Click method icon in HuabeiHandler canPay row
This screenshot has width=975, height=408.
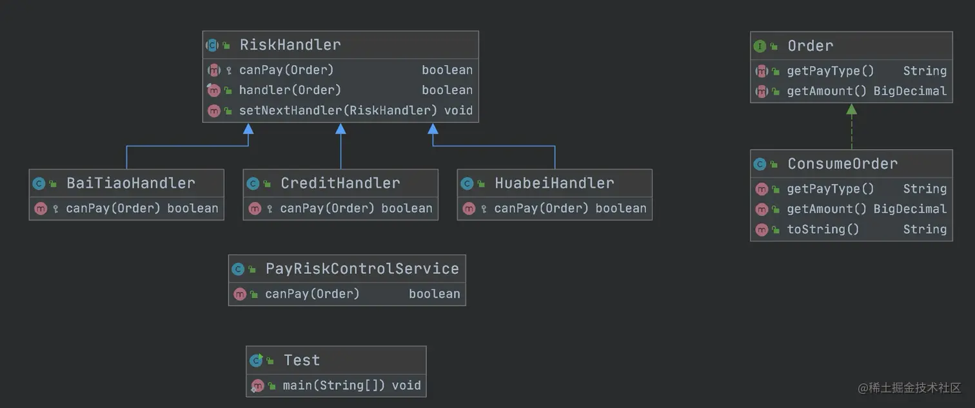pyautogui.click(x=469, y=208)
